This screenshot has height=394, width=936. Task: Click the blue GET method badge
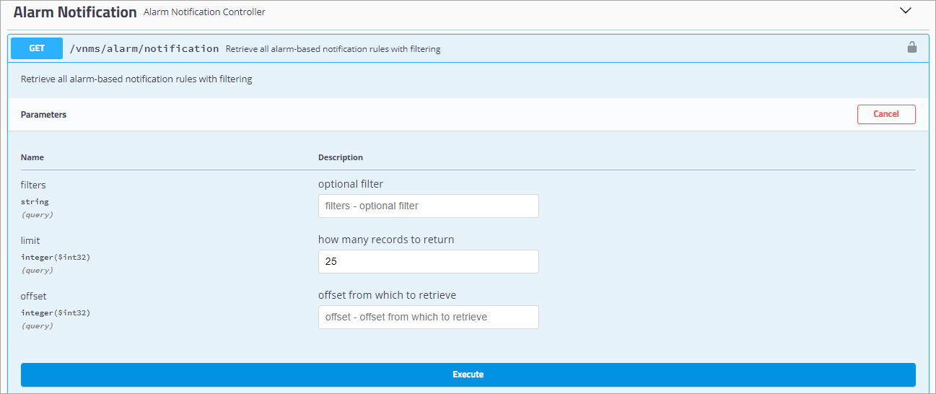(37, 48)
